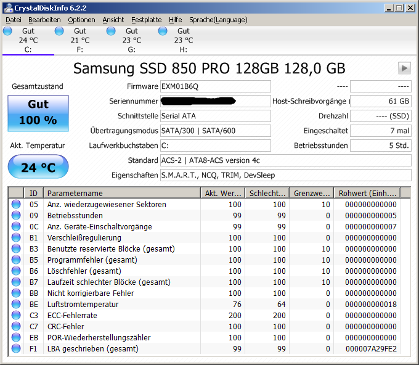
Task: Select 'LBA geschrieben (gesamt)' row text
Action: [x=93, y=348]
